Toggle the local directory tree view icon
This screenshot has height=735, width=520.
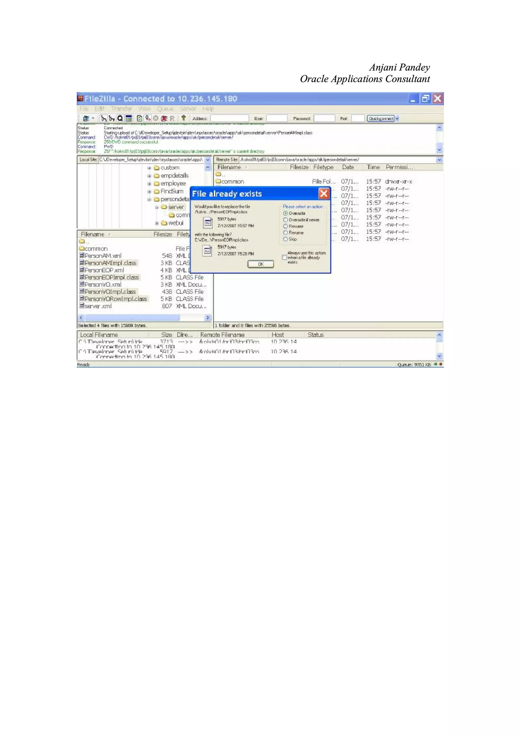coord(103,119)
